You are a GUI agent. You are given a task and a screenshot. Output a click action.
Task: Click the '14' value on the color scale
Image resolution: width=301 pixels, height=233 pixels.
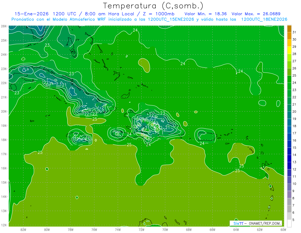[294, 155]
